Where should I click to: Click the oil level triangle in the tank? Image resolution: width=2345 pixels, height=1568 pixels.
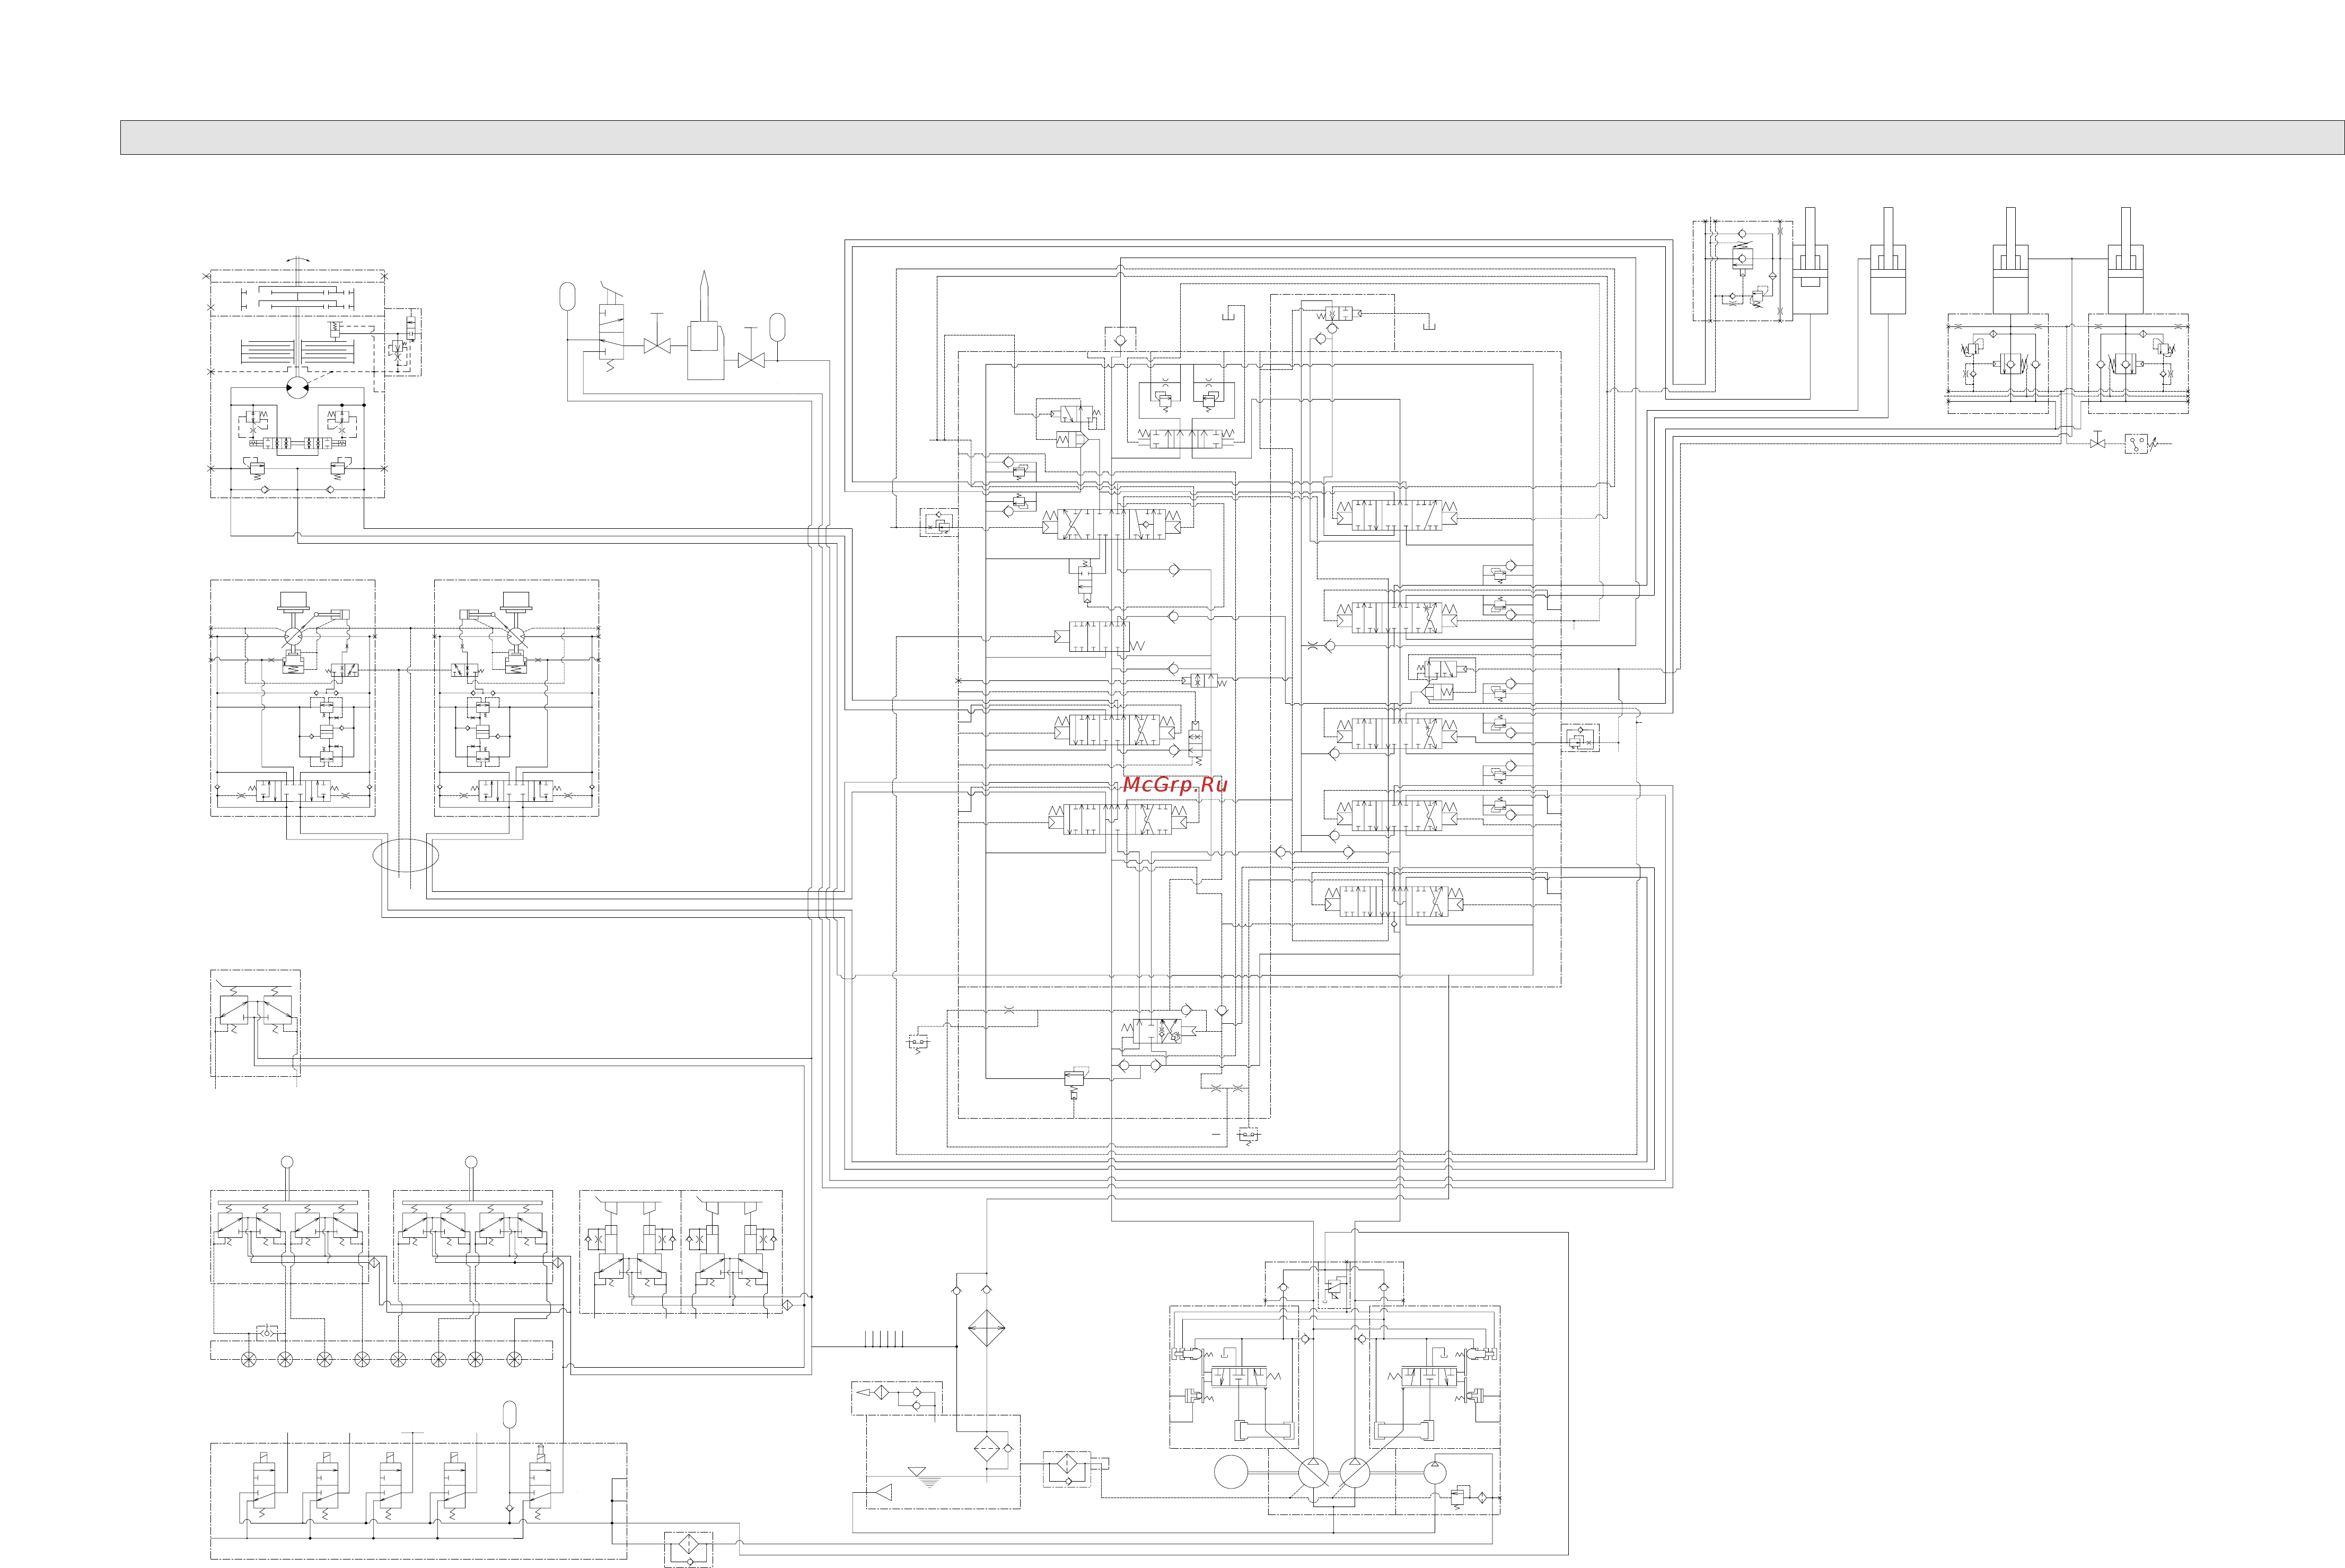pyautogui.click(x=917, y=1472)
